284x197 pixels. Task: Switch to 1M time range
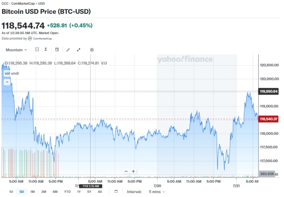tap(33, 192)
